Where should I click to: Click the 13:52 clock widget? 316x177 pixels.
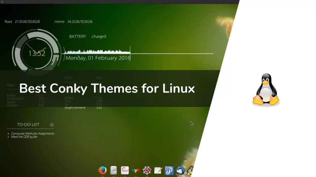[37, 53]
